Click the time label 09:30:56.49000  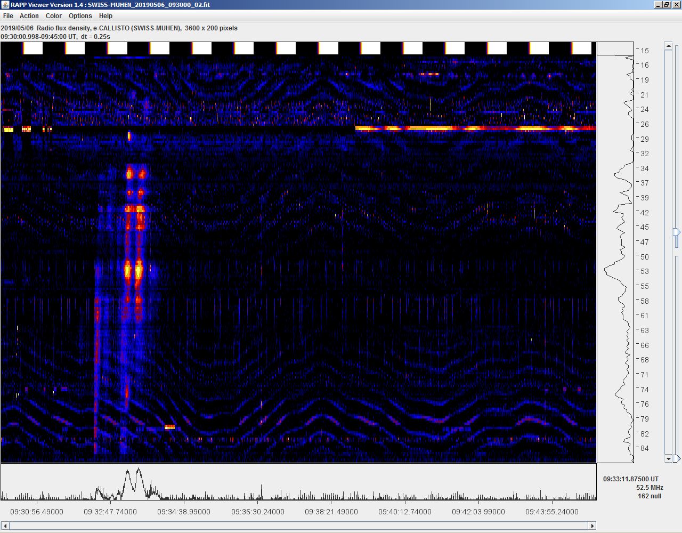(37, 512)
